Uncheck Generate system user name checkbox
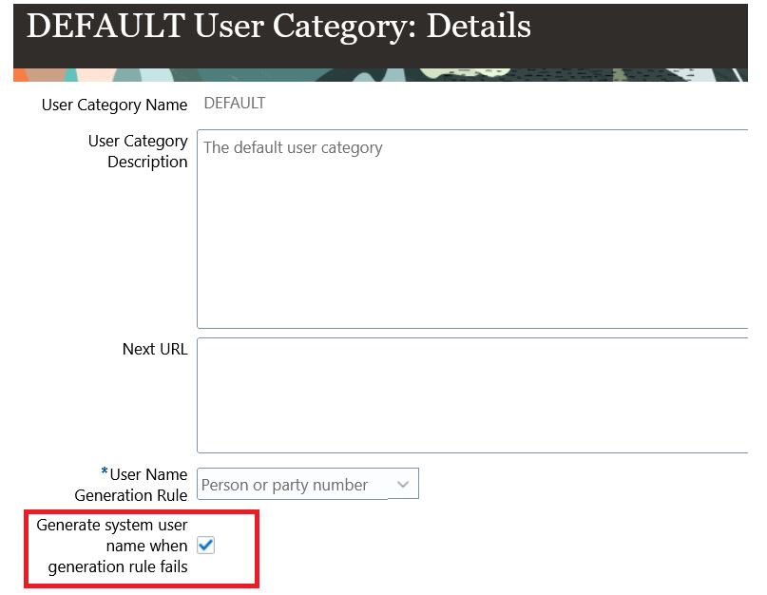 point(206,545)
